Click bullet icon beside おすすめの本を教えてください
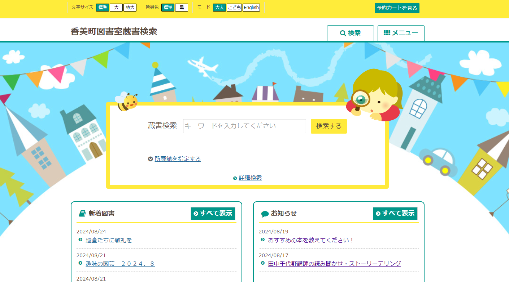This screenshot has width=509, height=282. (263, 240)
